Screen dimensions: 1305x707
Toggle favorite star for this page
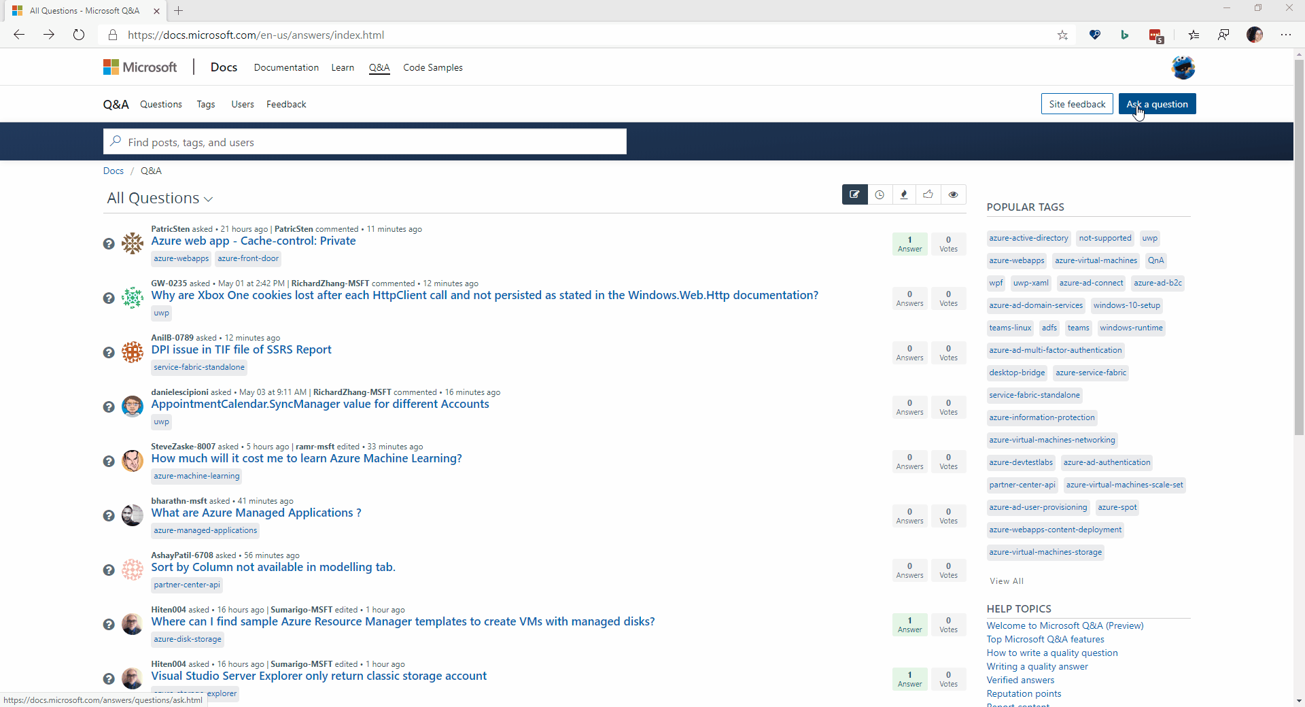click(x=1063, y=35)
